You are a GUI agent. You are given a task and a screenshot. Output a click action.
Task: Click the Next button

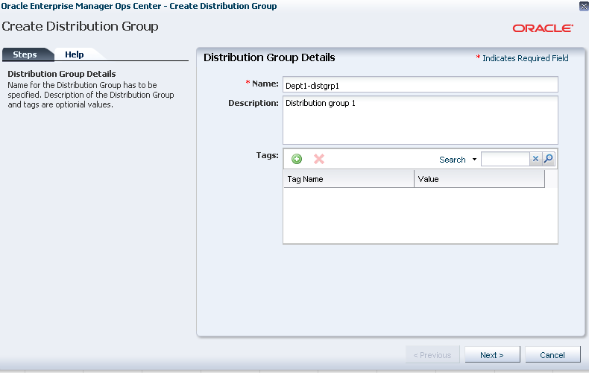[x=492, y=354]
